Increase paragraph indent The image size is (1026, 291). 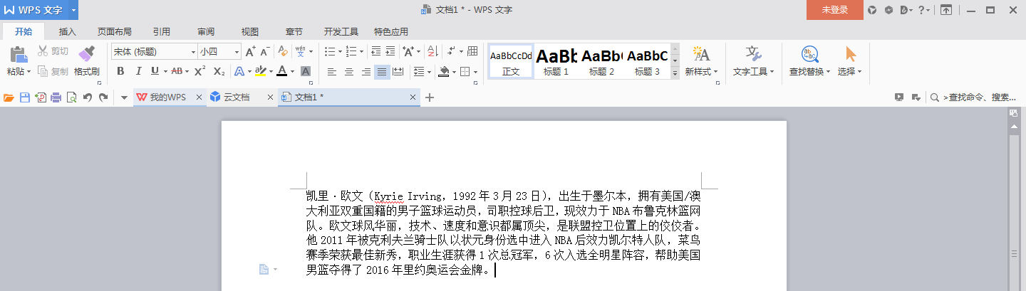coord(390,51)
